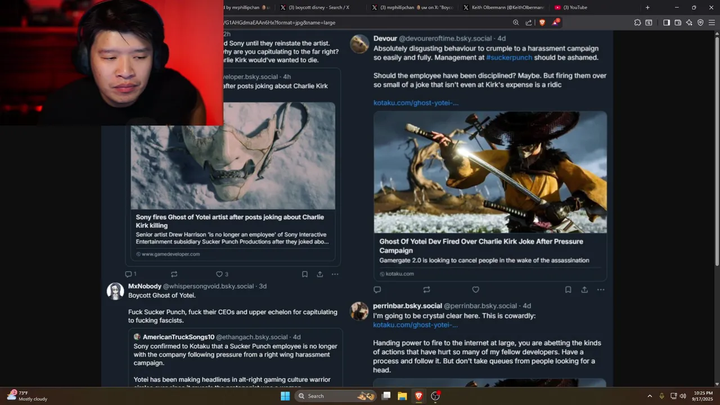Click the #suckerpunch hashtag link
Image resolution: width=720 pixels, height=405 pixels.
point(509,57)
